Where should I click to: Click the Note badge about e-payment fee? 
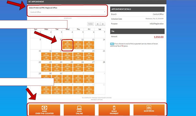pos(112,44)
